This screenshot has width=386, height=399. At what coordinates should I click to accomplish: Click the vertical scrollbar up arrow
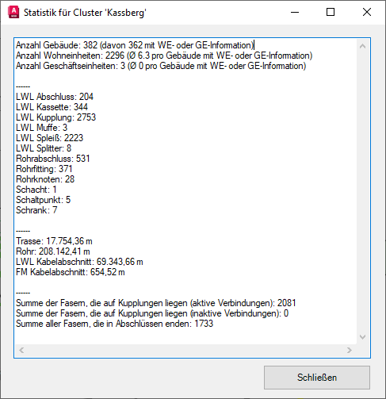click(362, 46)
